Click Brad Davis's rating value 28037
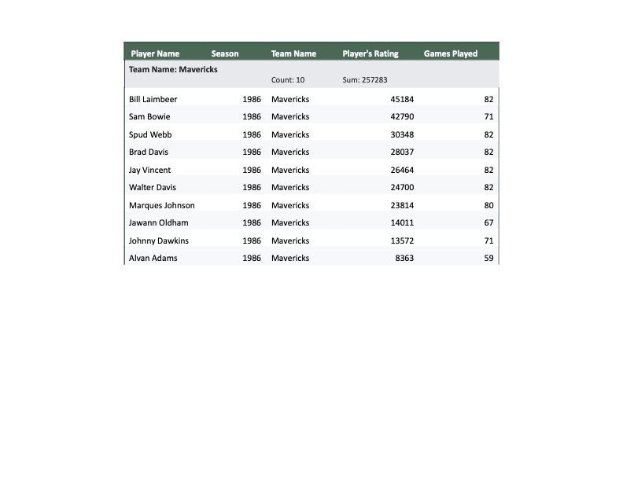This screenshot has width=623, height=481. [x=402, y=152]
